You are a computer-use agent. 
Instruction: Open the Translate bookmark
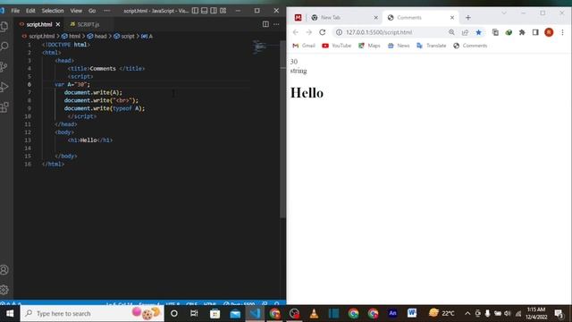click(x=431, y=46)
